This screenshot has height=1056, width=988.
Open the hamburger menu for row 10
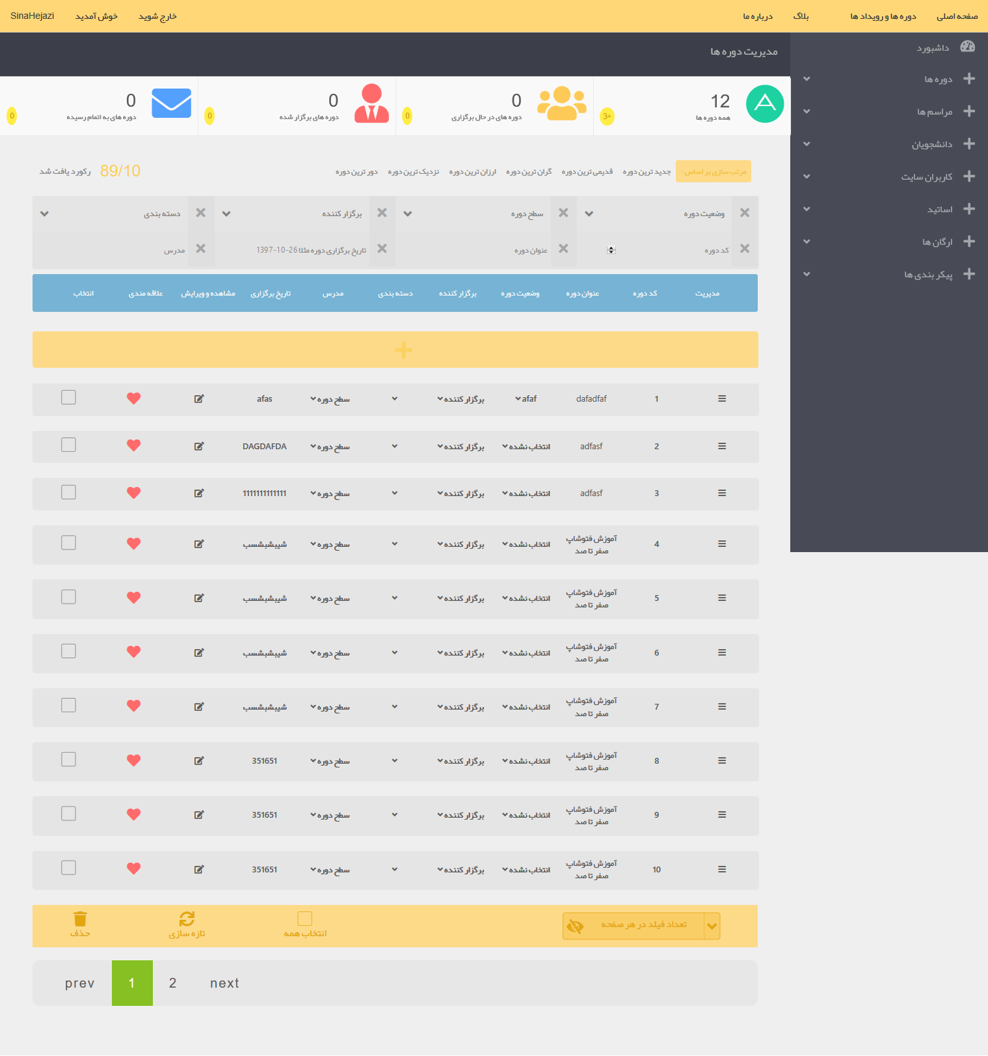pos(722,869)
